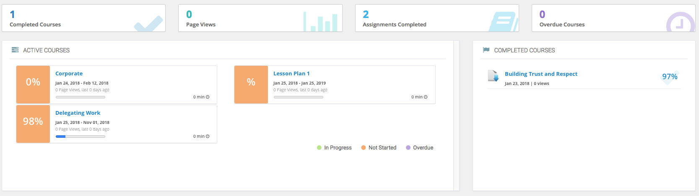Toggle the In Progress legend filter
This screenshot has height=196, width=699.
point(334,148)
